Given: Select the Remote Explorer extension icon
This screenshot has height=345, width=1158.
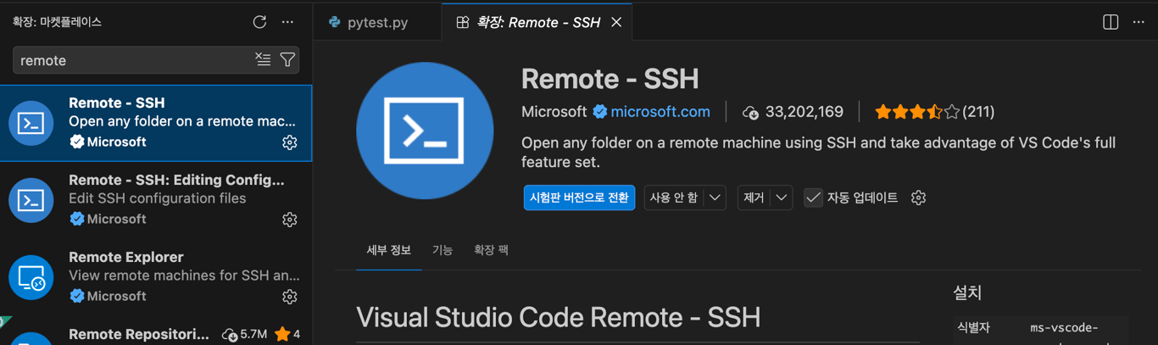Looking at the screenshot, I should pos(31,277).
